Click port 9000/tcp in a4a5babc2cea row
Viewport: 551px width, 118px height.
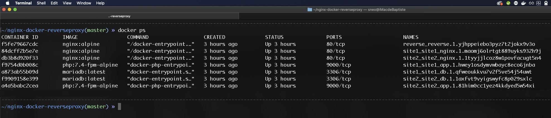339,86
